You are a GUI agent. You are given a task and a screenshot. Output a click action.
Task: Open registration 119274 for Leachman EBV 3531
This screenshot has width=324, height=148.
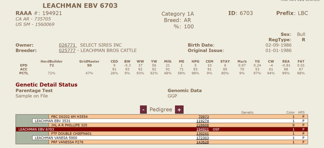pyautogui.click(x=202, y=121)
